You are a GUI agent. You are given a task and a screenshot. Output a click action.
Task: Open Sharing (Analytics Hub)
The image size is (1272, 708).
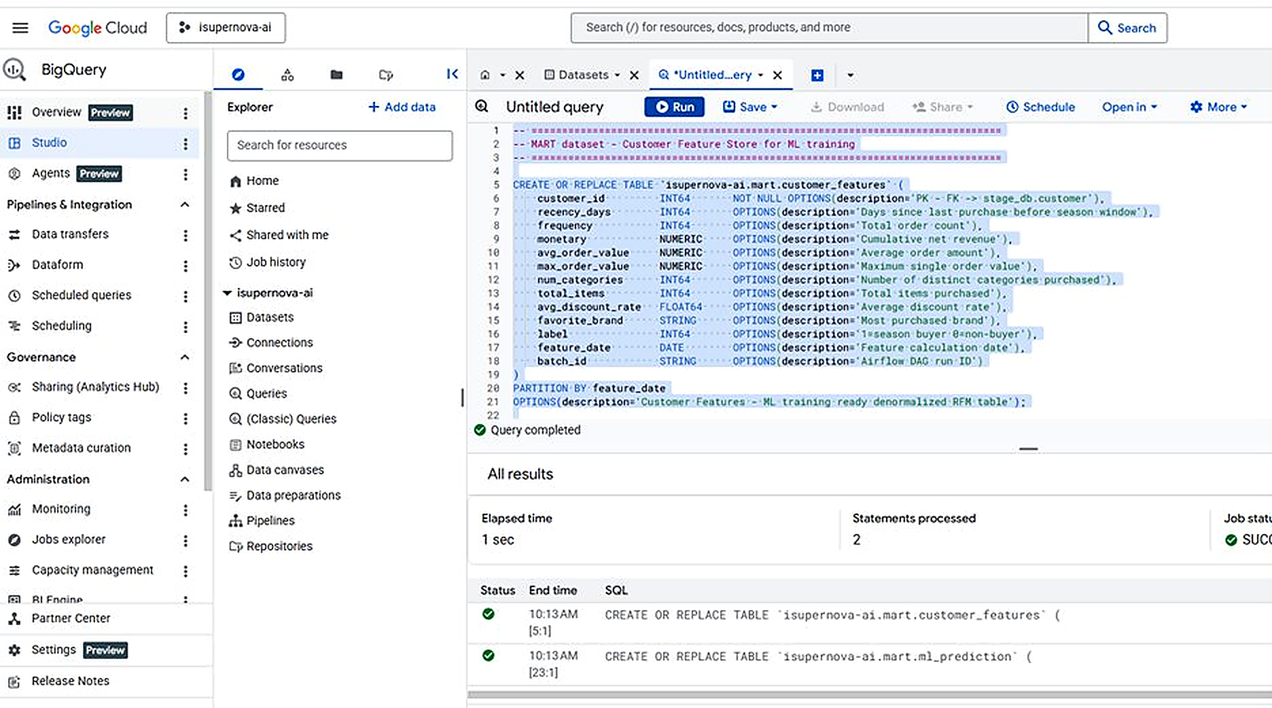(95, 387)
